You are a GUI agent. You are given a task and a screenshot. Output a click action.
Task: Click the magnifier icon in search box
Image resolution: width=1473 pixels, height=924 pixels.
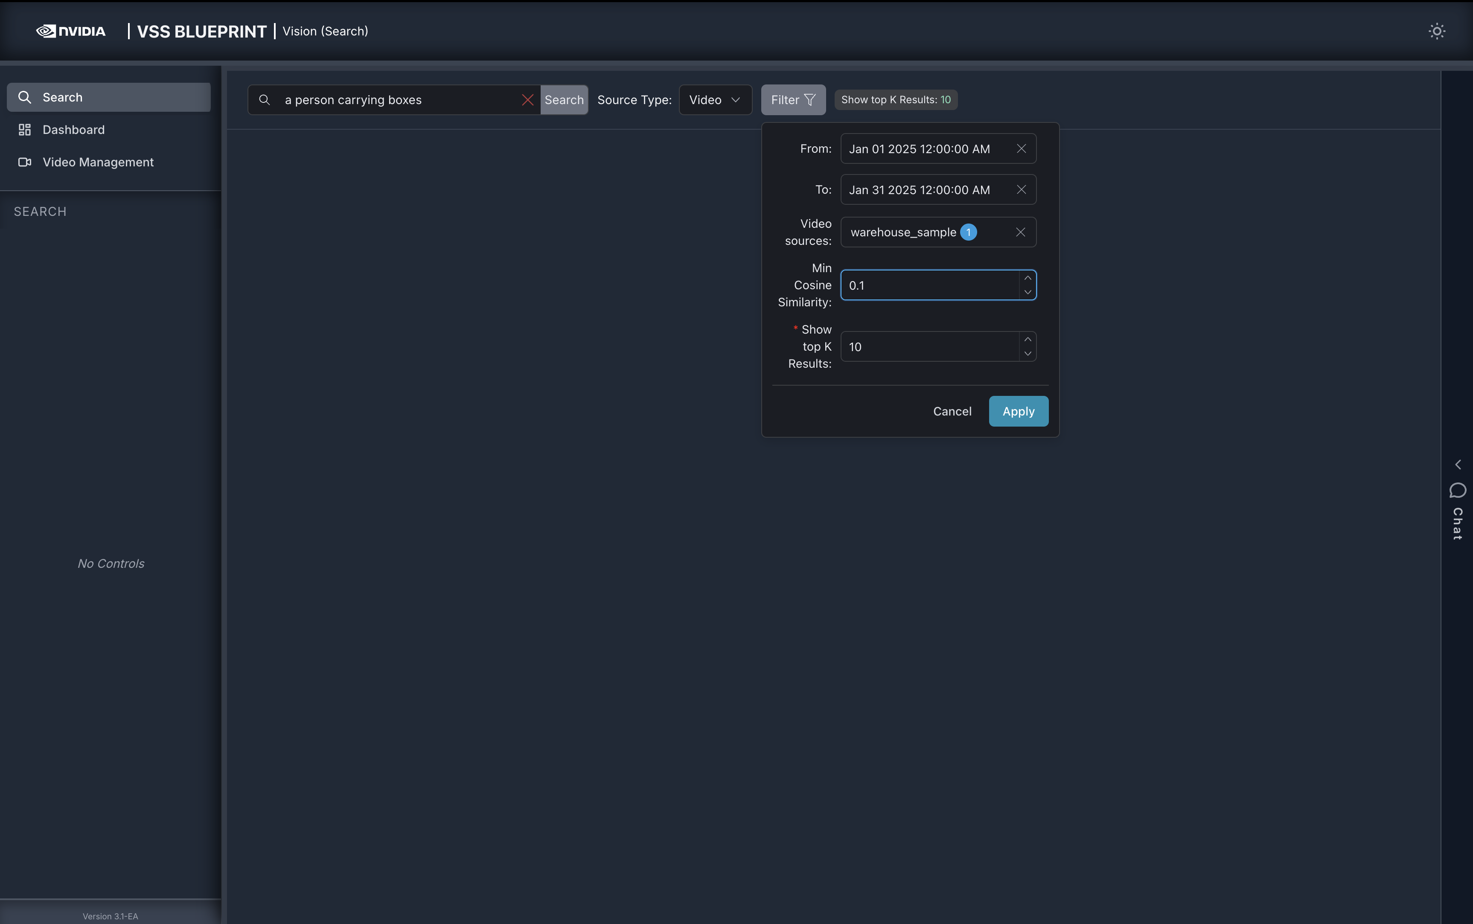(265, 100)
